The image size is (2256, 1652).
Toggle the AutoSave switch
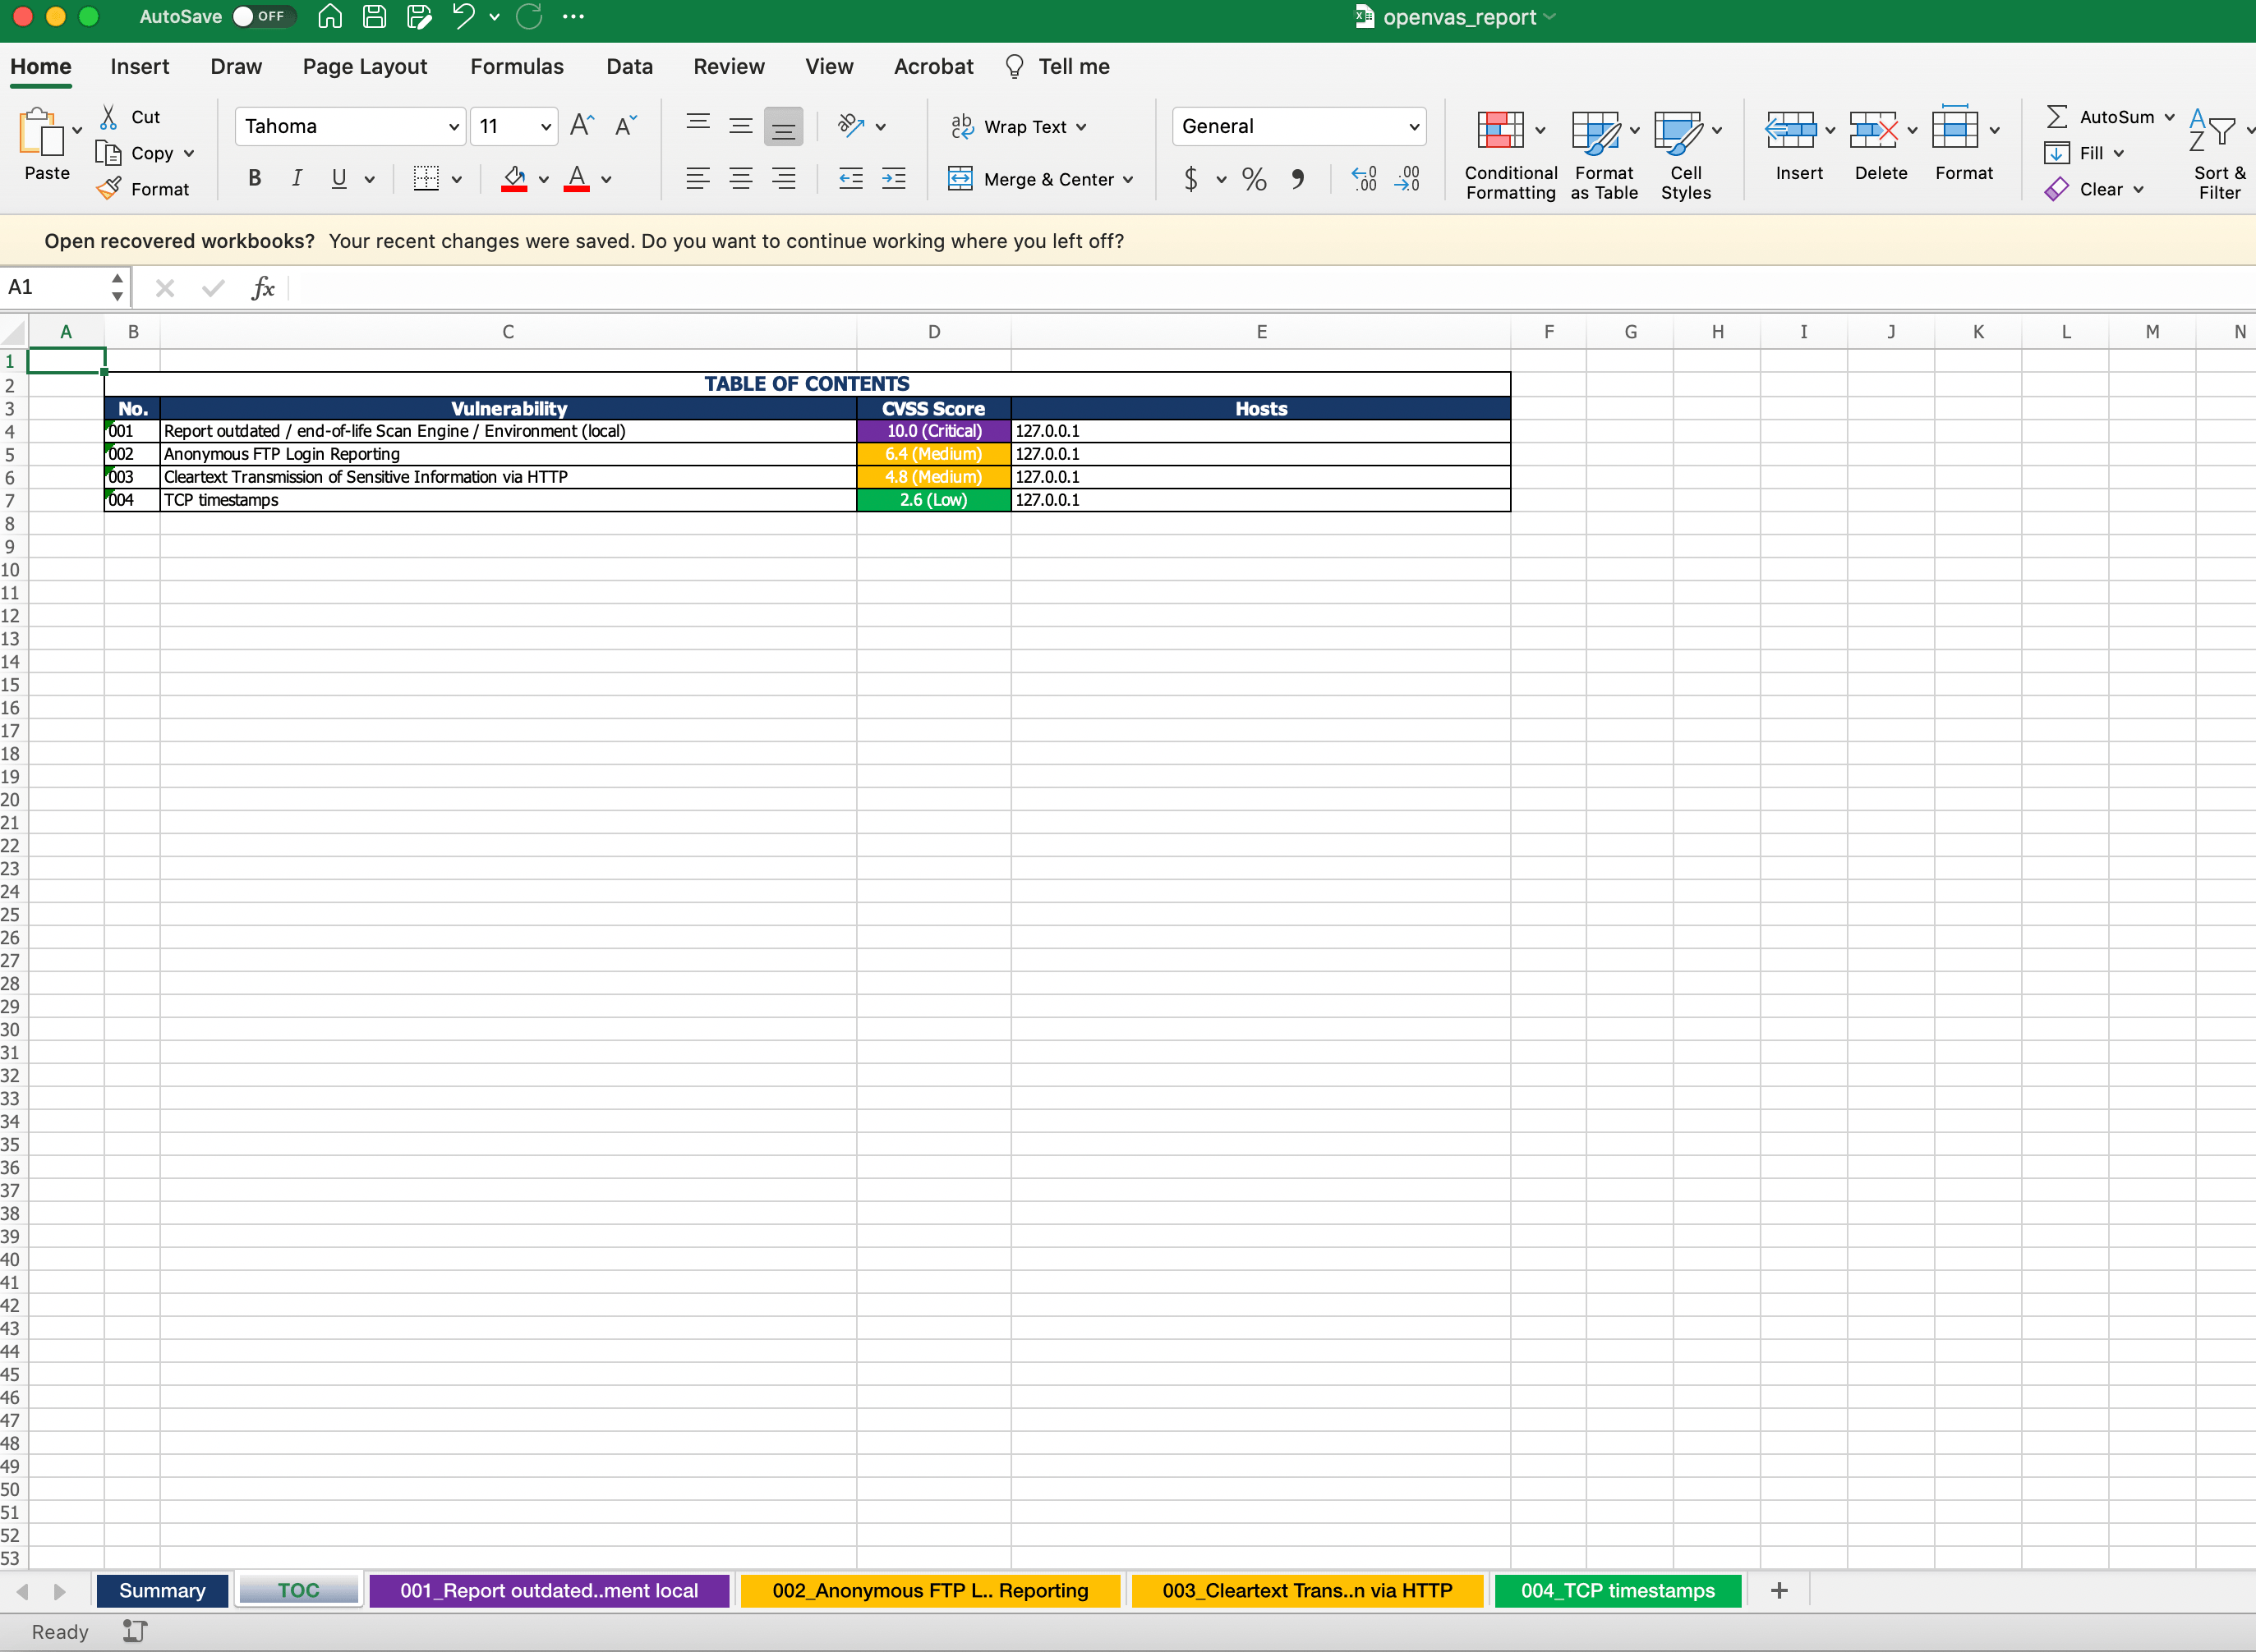click(x=262, y=16)
